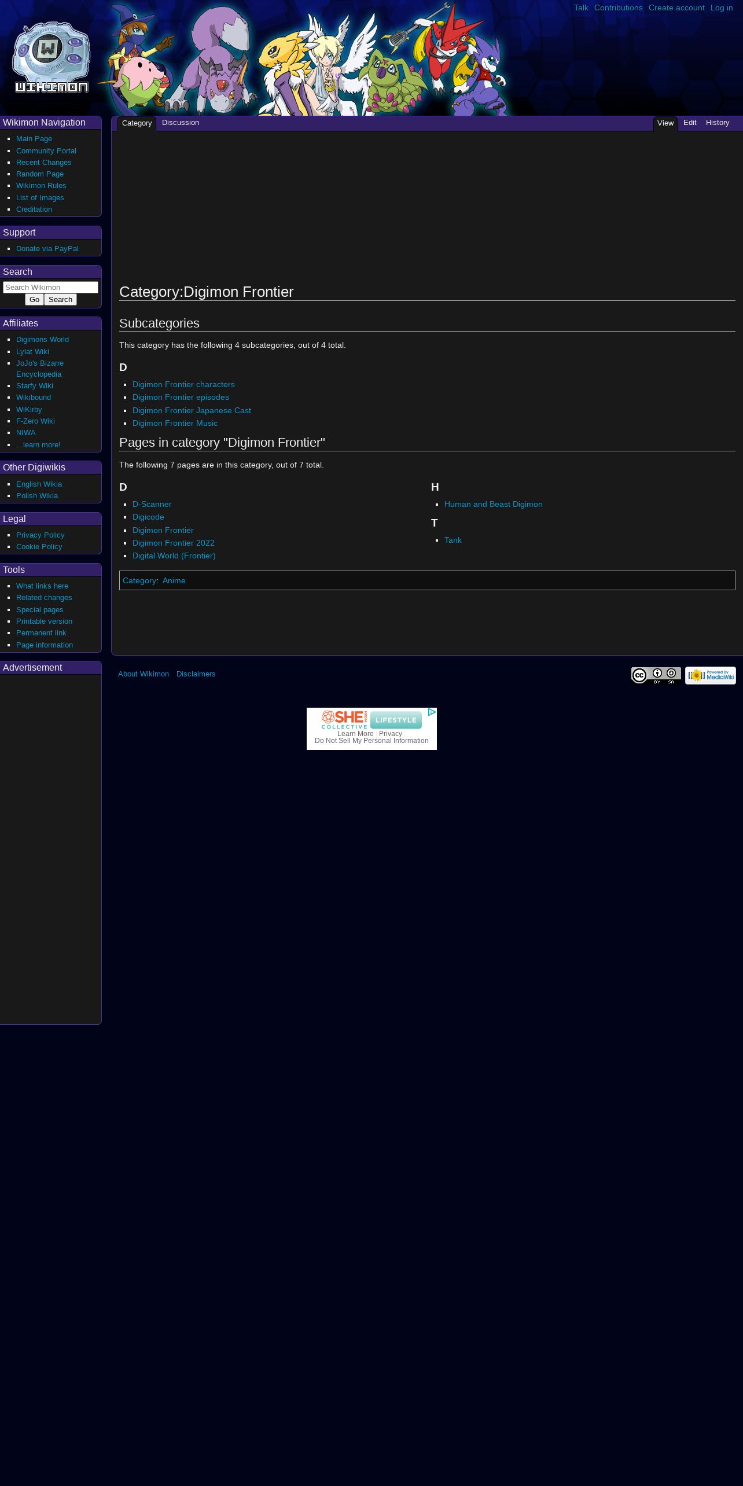Open the Wikibound affiliate link

click(x=34, y=398)
